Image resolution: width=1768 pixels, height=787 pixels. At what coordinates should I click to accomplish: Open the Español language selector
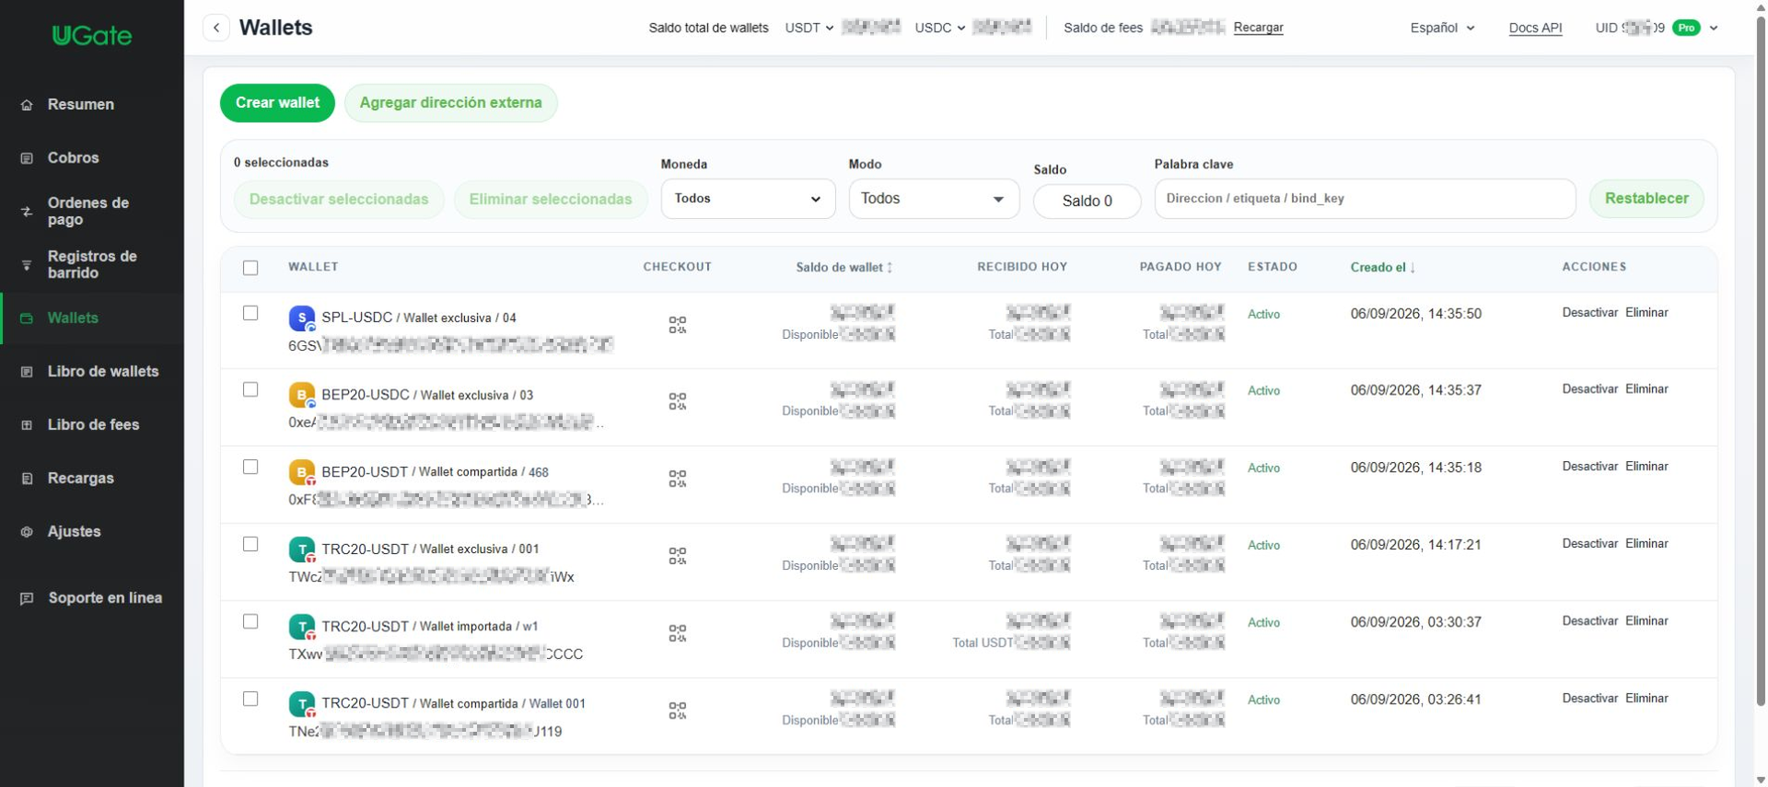click(x=1442, y=28)
